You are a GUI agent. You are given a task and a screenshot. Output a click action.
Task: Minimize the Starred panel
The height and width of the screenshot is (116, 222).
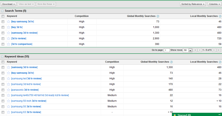click(220, 114)
